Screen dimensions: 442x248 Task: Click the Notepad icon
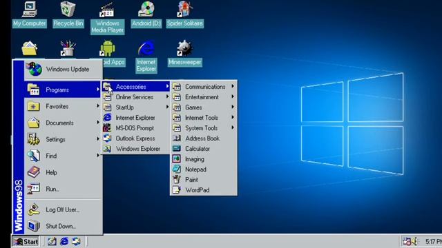pos(177,169)
